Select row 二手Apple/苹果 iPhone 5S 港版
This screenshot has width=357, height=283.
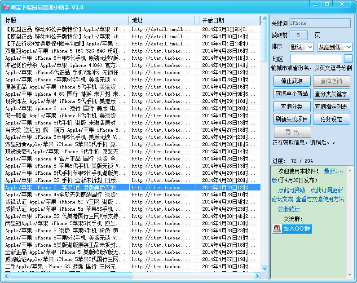pyautogui.click(x=132, y=267)
